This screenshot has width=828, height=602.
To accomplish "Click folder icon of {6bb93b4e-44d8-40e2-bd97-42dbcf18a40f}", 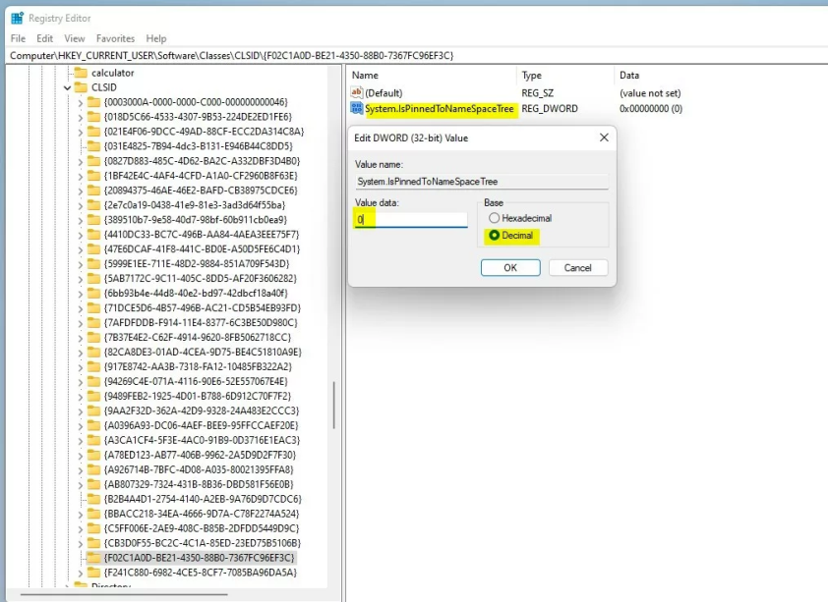I will tap(93, 293).
